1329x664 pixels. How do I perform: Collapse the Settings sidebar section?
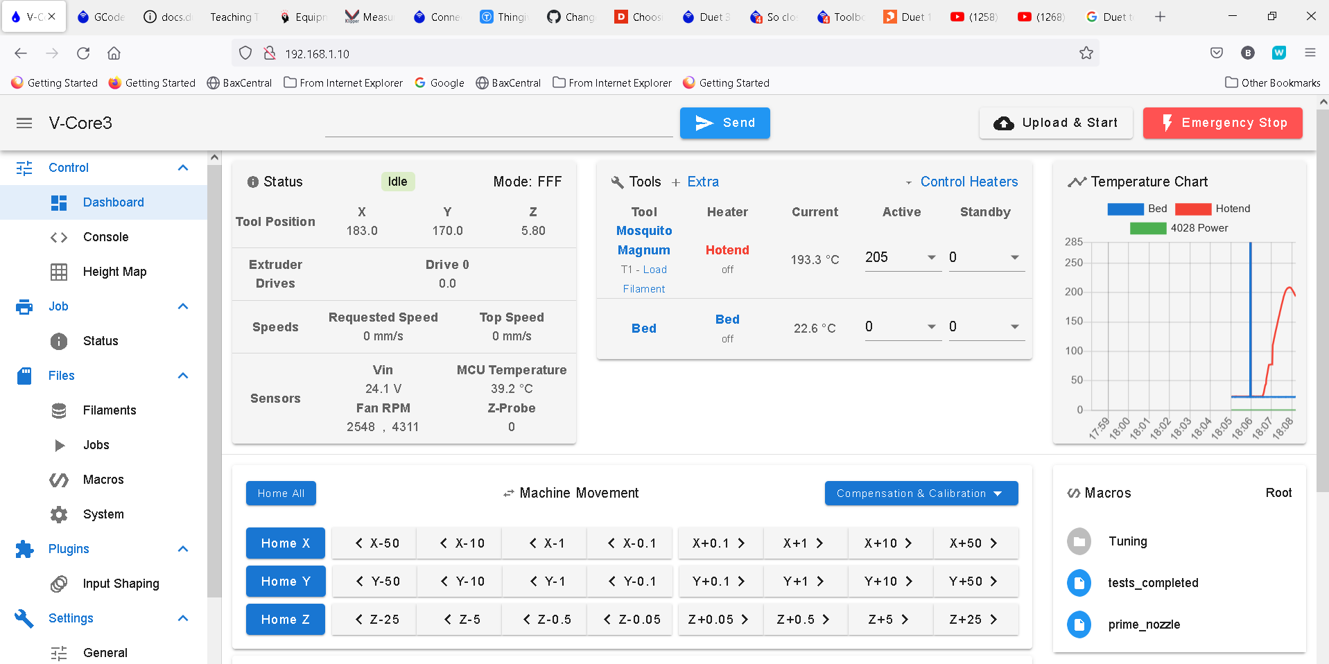coord(183,618)
